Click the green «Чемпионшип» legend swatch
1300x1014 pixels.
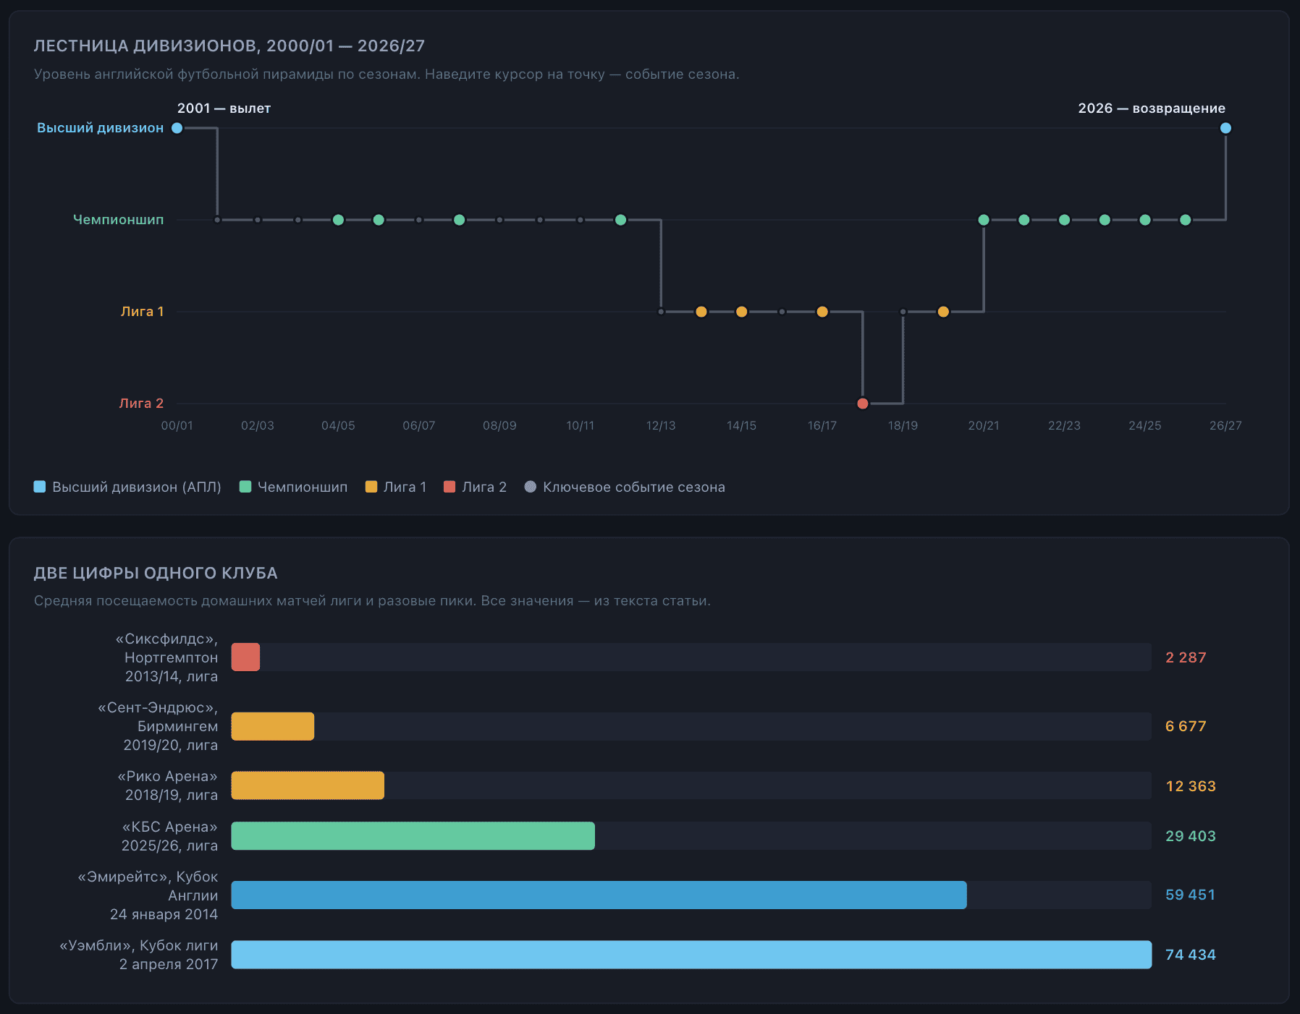tap(245, 487)
